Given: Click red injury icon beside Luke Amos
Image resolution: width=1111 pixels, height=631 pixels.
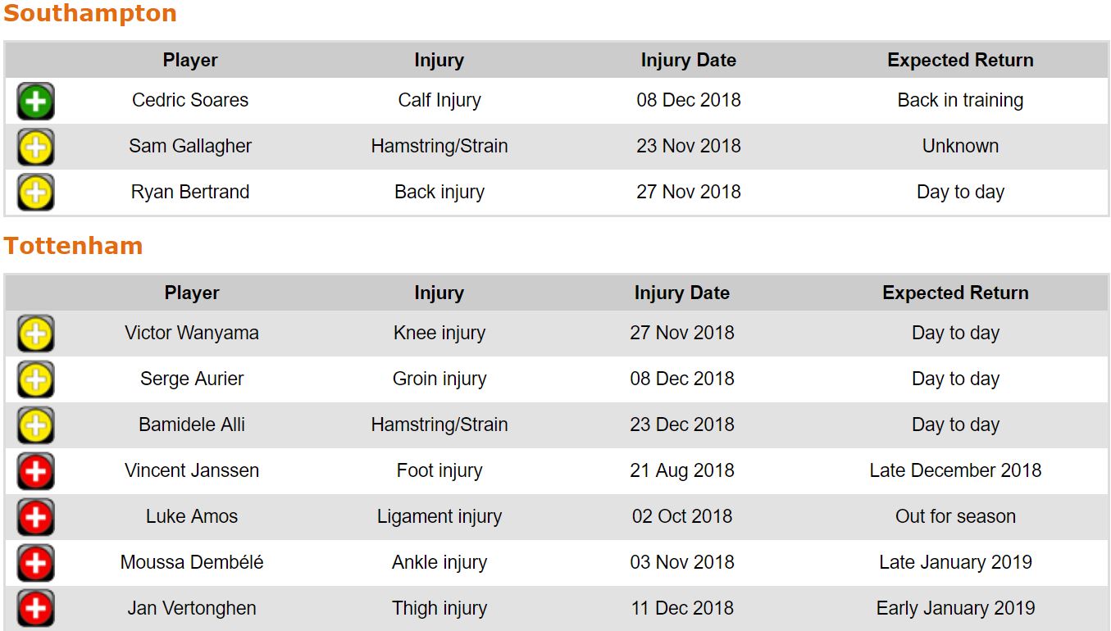Looking at the screenshot, I should coord(35,518).
